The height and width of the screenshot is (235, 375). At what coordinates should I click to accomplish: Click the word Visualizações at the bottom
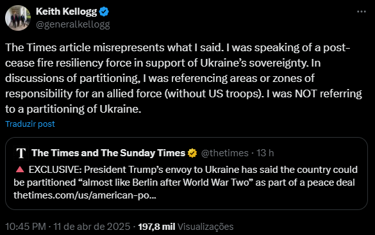(205, 227)
